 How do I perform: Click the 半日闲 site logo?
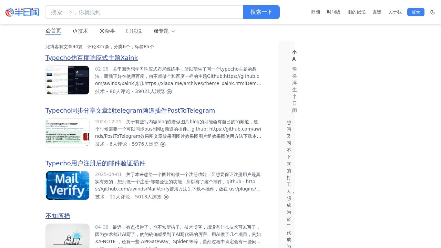click(x=22, y=12)
